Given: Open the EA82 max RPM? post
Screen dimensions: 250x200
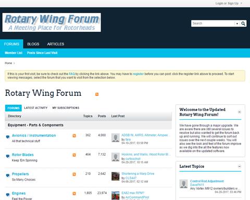Looking at the screenshot, I should point(133,193).
